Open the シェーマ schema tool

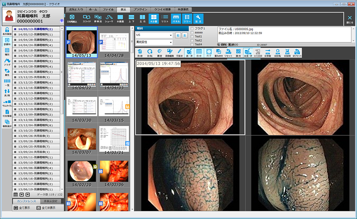[x=109, y=19]
